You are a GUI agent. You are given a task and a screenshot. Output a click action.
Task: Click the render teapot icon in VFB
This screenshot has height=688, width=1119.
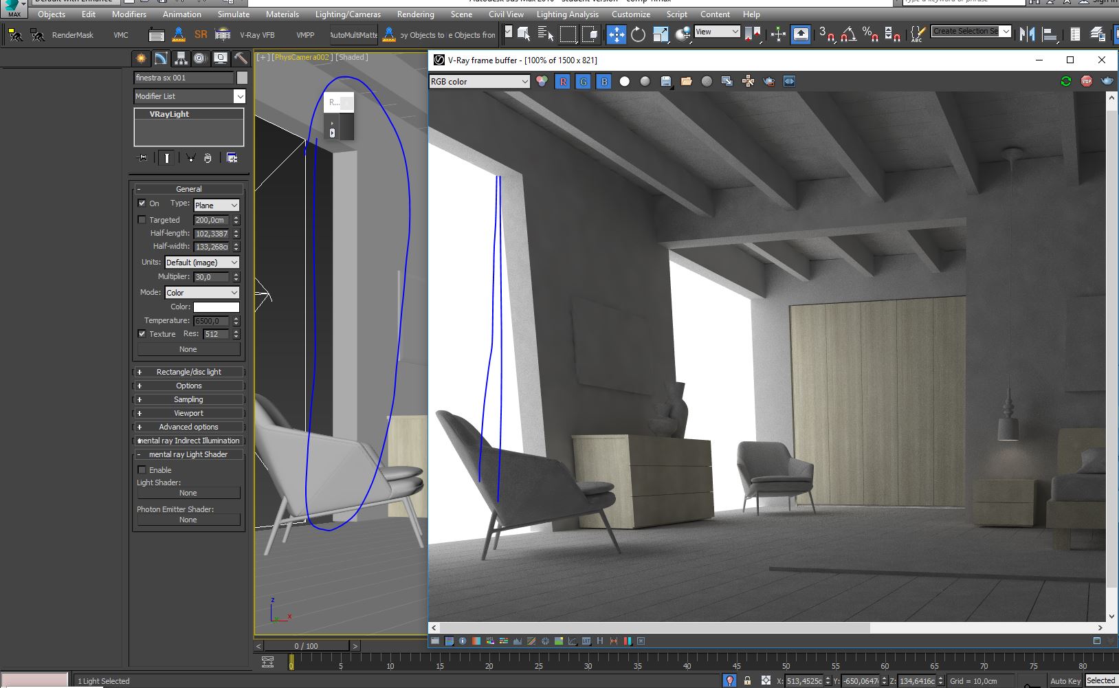click(x=1107, y=81)
